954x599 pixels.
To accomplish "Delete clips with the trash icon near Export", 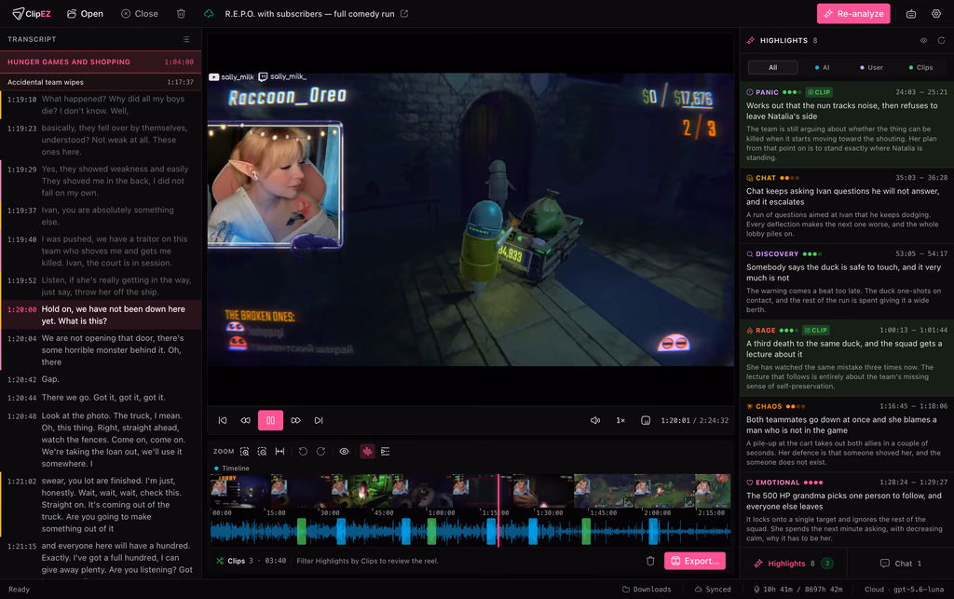I will (650, 561).
